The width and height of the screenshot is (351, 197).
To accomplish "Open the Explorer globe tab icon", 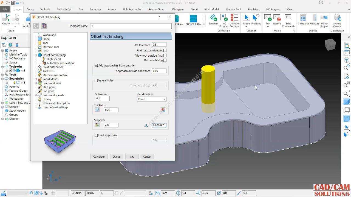I will click(10, 45).
